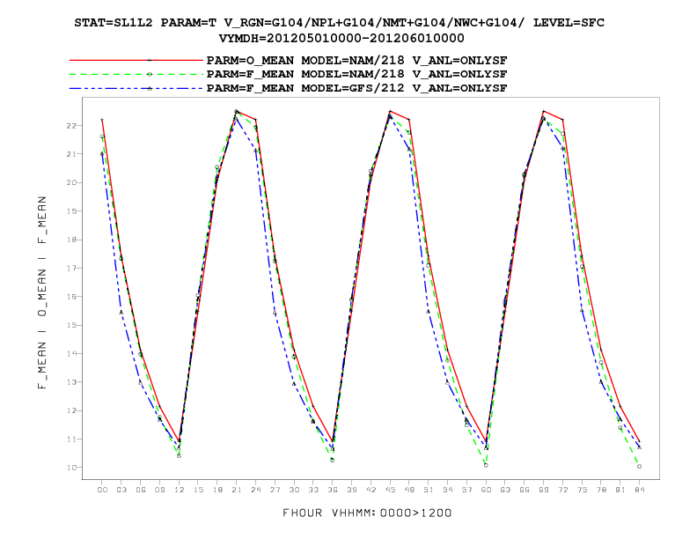The width and height of the screenshot is (697, 539).
Task: Click the red O_MEAN data point at hour 00
Action: 102,120
